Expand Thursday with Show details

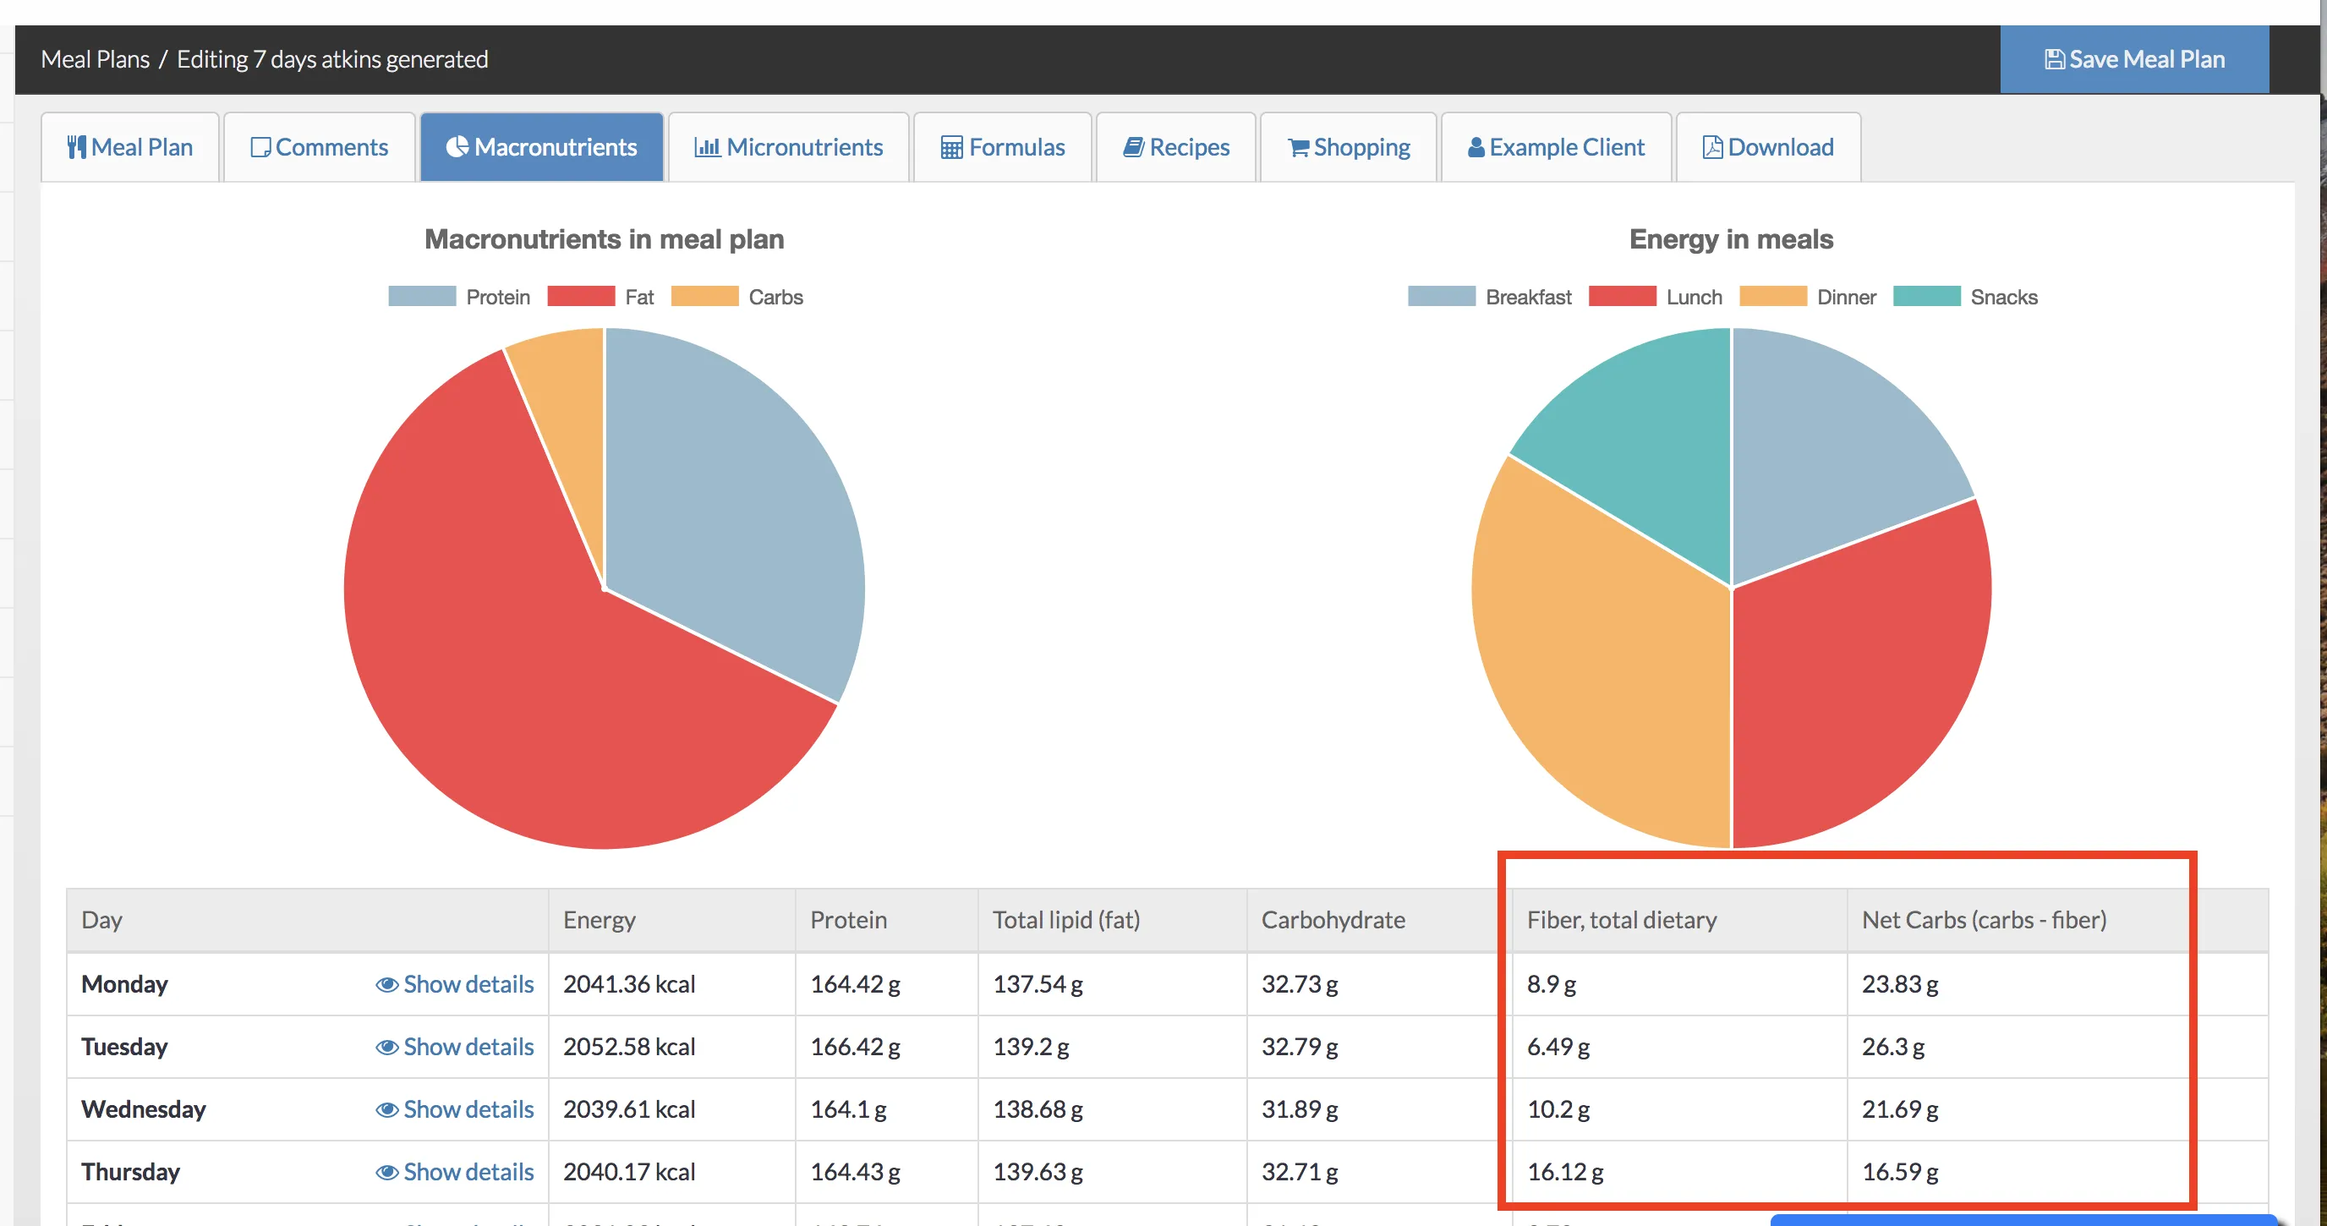[454, 1172]
